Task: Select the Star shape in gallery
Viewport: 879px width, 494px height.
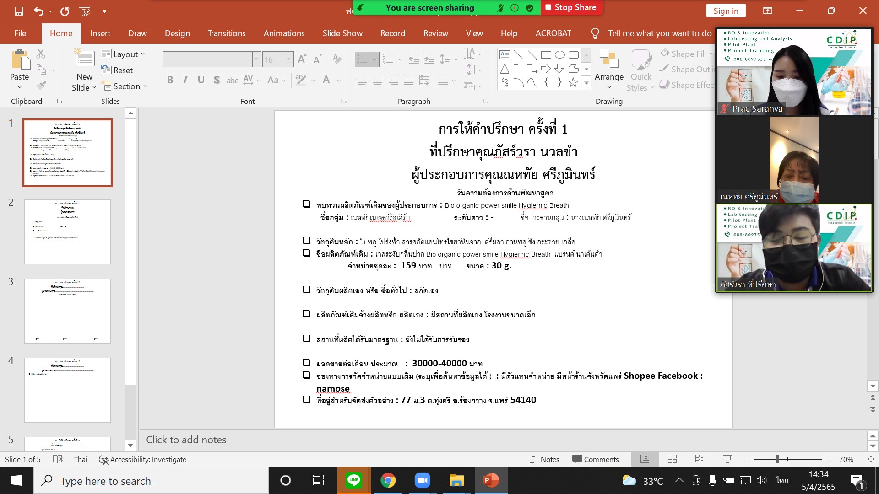Action: point(573,82)
